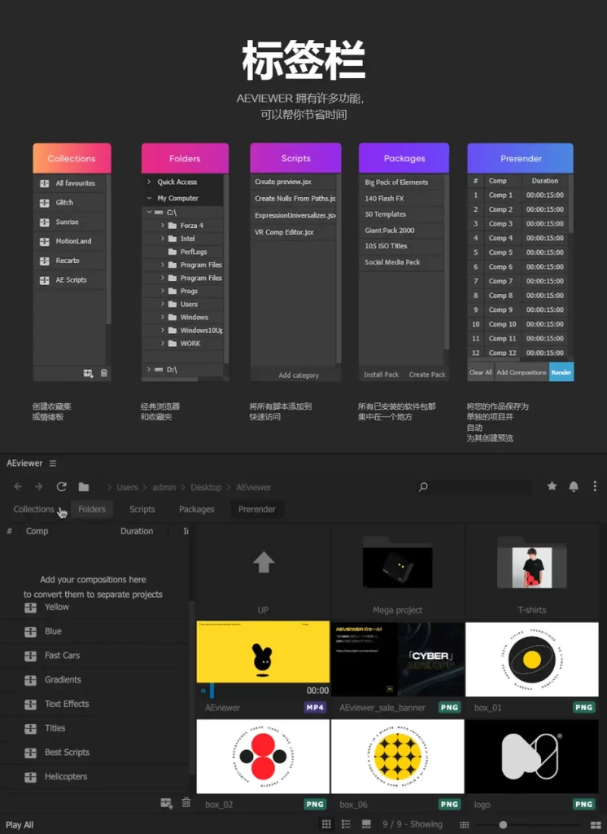The width and height of the screenshot is (607, 834).
Task: Click the Clear All button
Action: 481,372
